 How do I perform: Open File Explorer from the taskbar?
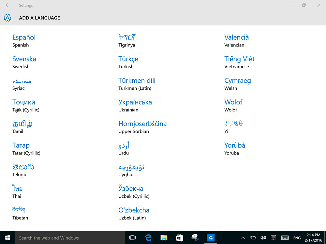[x=164, y=238]
